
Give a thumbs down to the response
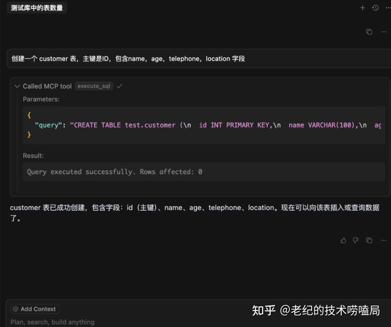coord(356,240)
